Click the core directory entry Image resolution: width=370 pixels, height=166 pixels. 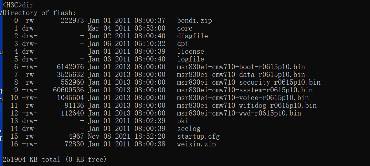pyautogui.click(x=185, y=29)
